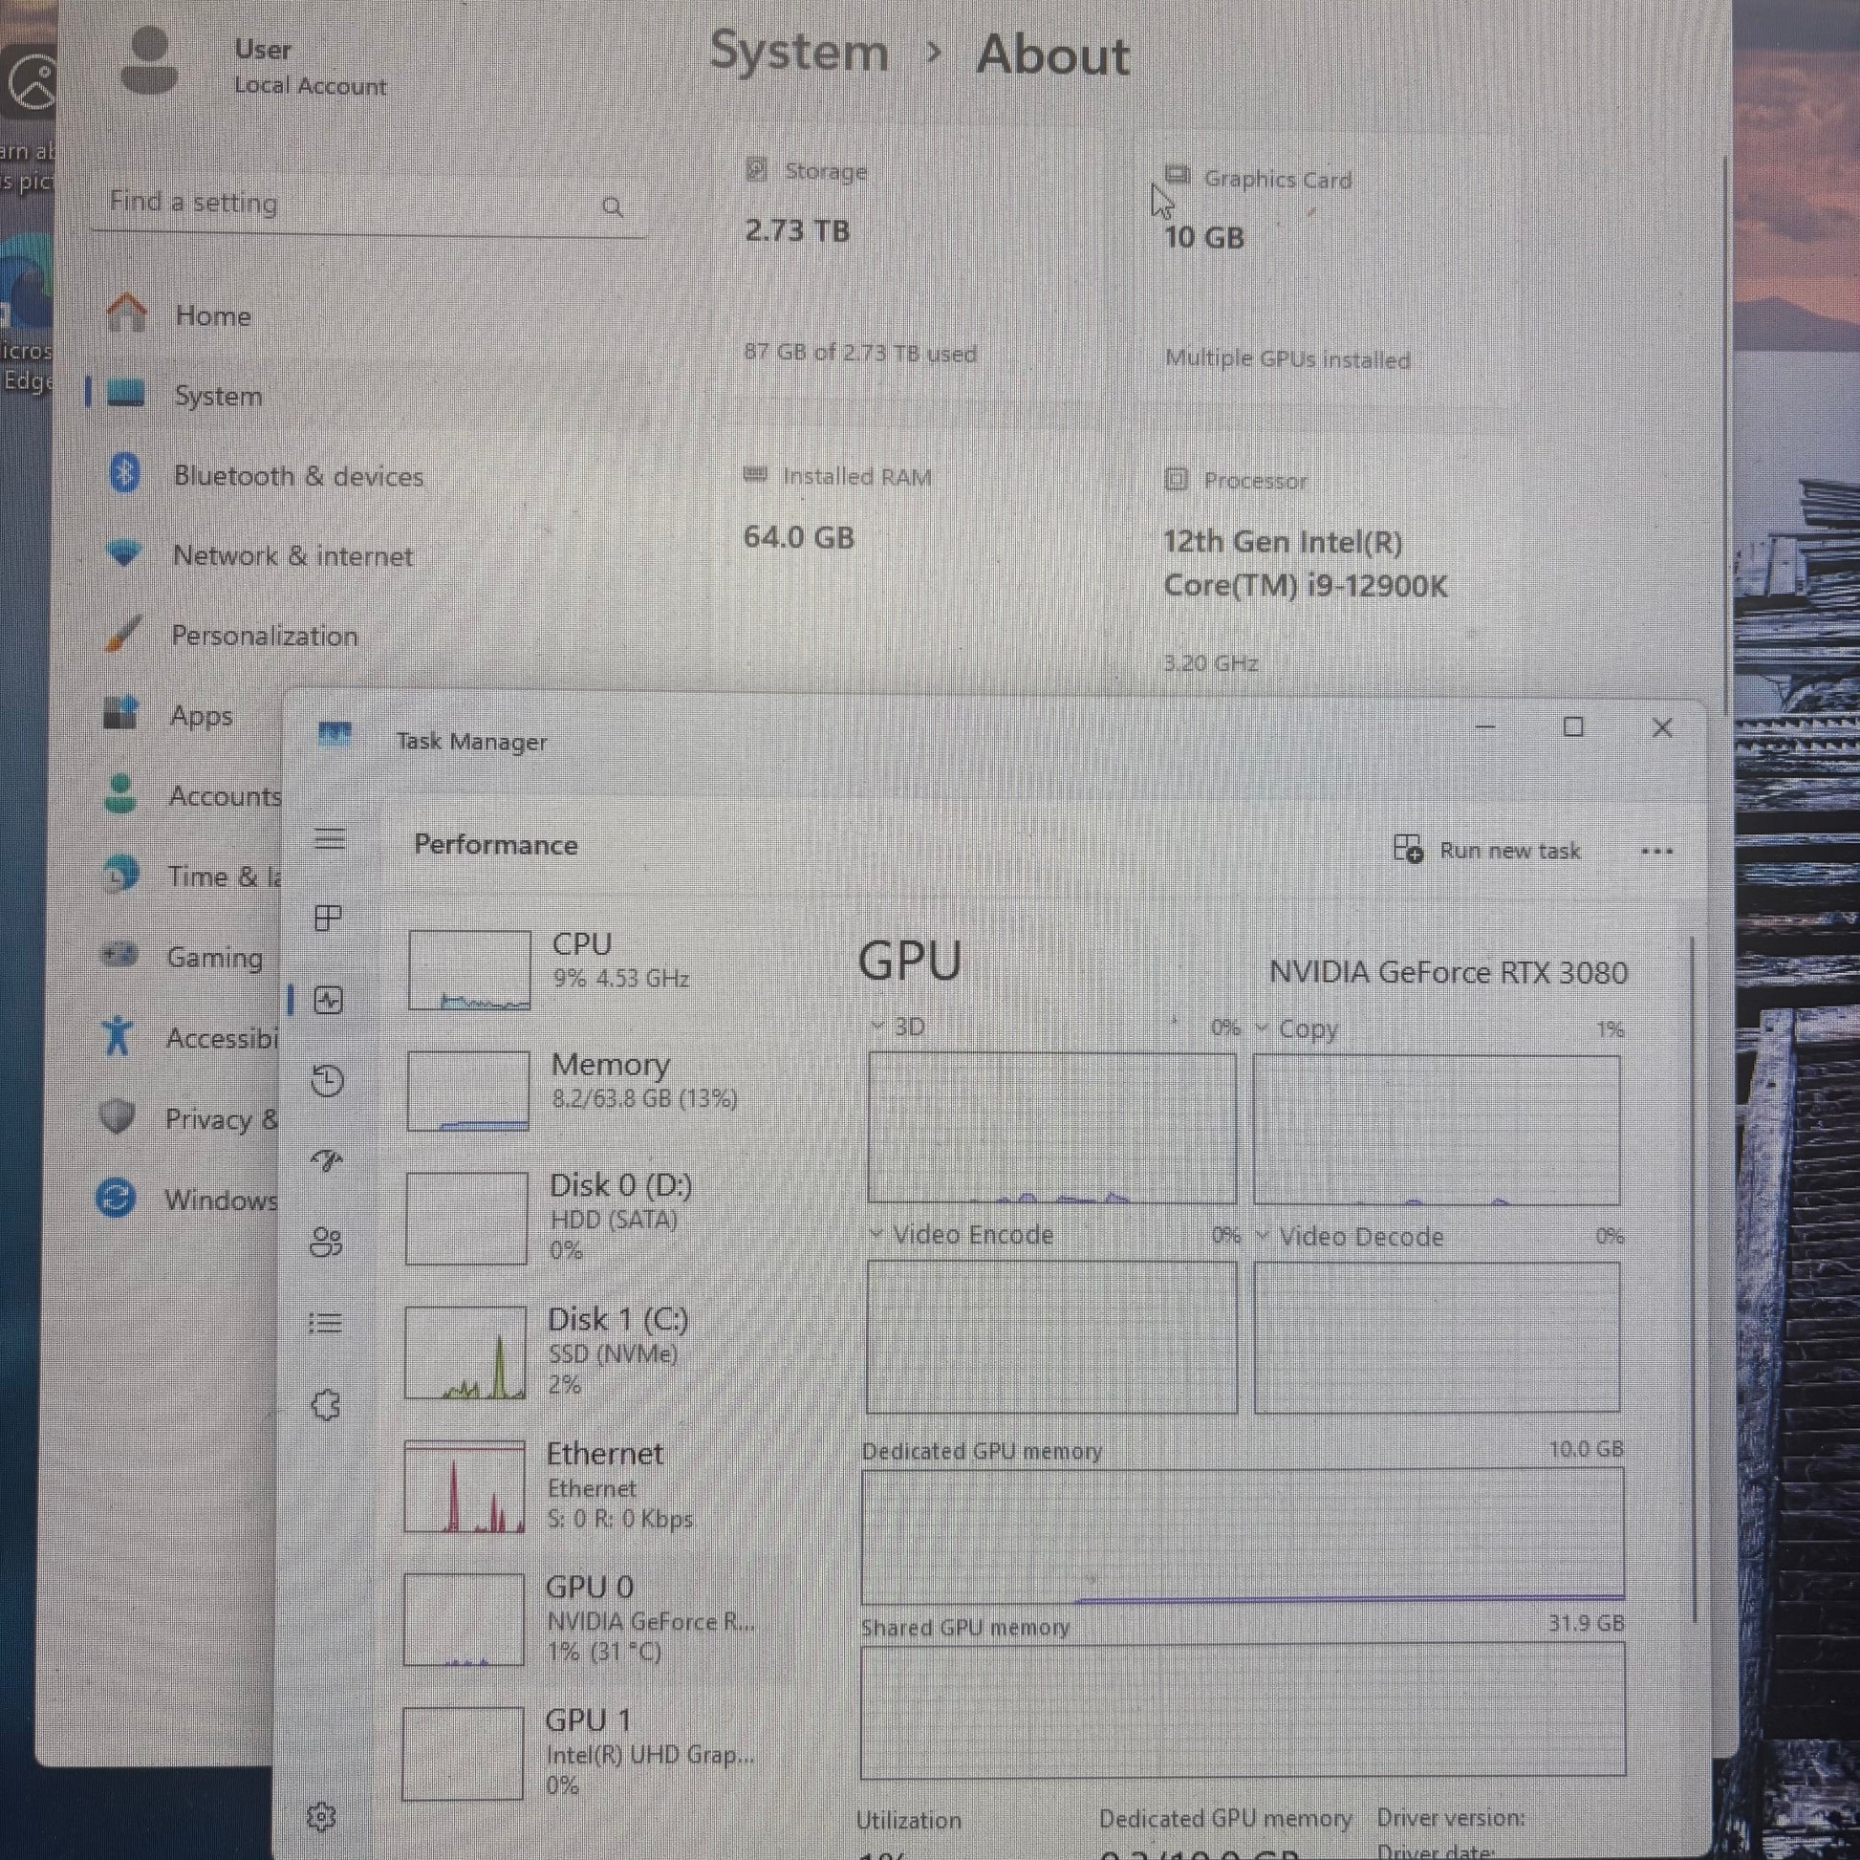Open Startup apps icon in Task Manager
The image size is (1860, 1860).
pos(327,1160)
